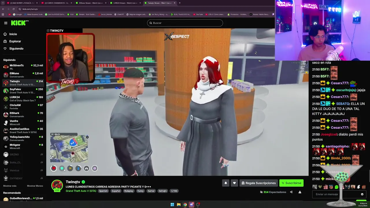Click the Kick logo
The width and height of the screenshot is (370, 208).
pyautogui.click(x=19, y=23)
